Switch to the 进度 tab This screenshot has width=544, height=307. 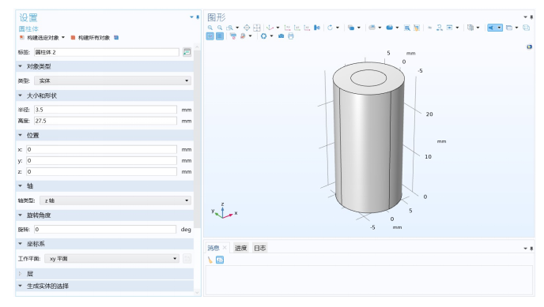tap(241, 248)
